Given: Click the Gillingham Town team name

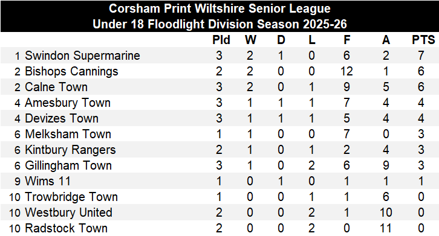Looking at the screenshot, I should (68, 165).
